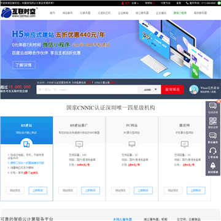Open the 云虚拟主机 nav item
Screen dimensions: 221x221
point(104,13)
